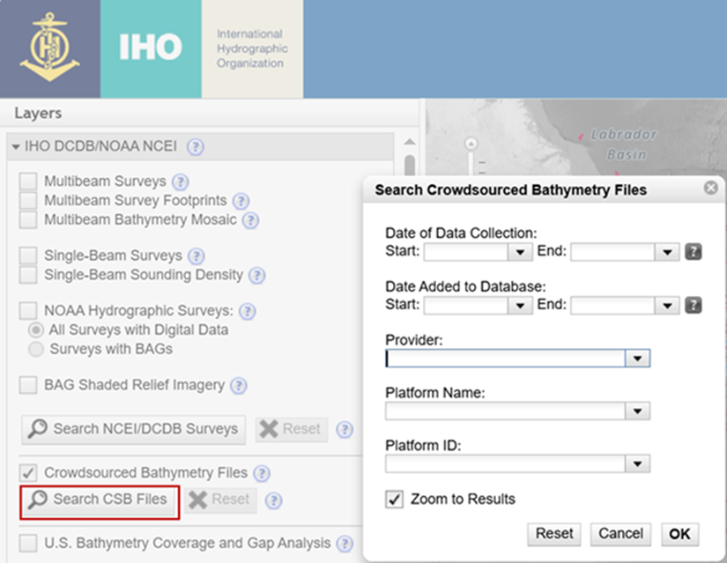Select Surveys with BAGs radio option
727x563 pixels.
tap(36, 349)
